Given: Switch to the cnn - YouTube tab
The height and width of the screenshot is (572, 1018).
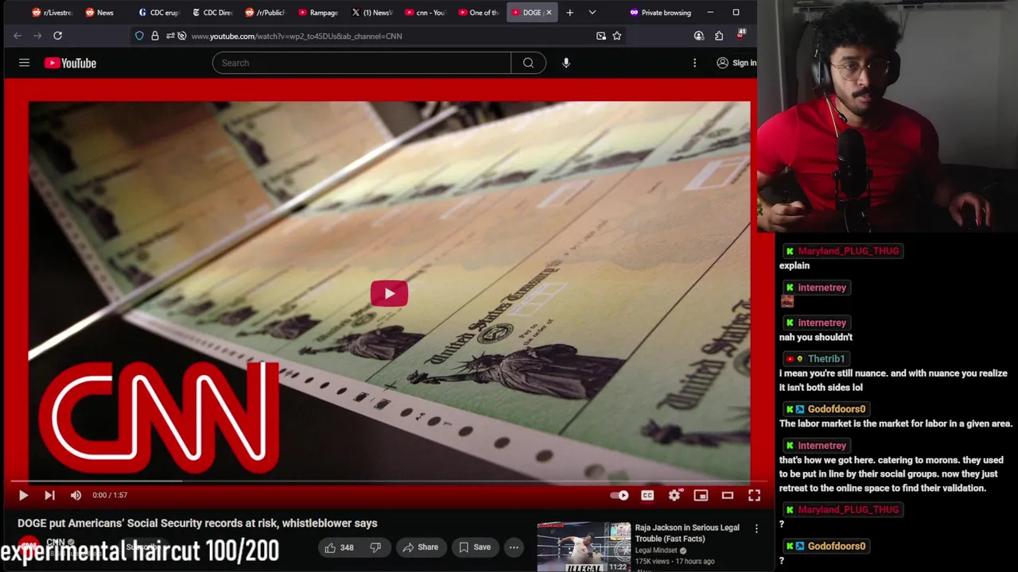Looking at the screenshot, I should pos(425,13).
